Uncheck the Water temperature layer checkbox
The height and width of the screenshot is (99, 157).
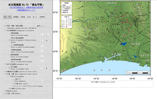14,80
